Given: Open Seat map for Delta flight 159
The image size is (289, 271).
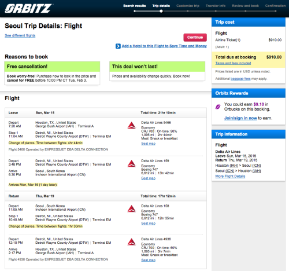Looking at the screenshot, I should click(149, 178).
